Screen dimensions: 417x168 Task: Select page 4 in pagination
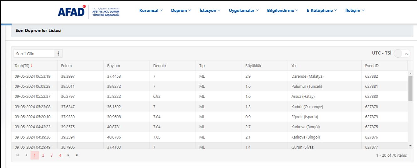click(60, 155)
